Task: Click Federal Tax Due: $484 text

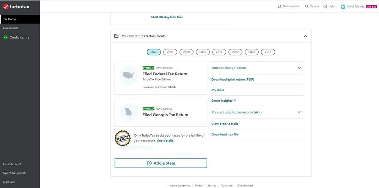Action: 159,87
